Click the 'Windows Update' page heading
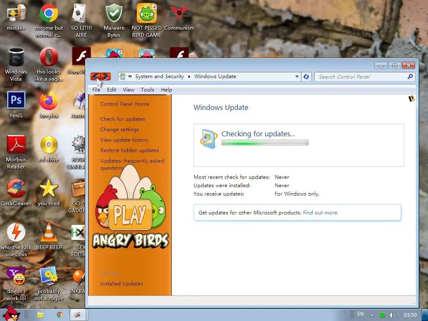The image size is (428, 321). 221,107
